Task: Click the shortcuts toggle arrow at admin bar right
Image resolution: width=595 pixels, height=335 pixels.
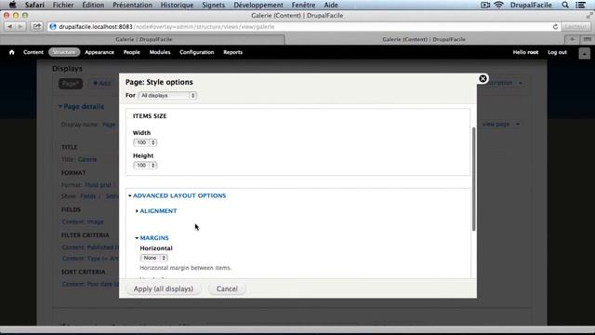Action: coord(585,54)
